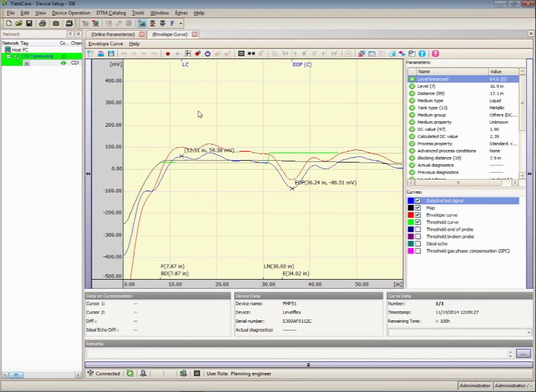Pin the Network panel
Screen dimensions: 536x392
tap(70, 34)
